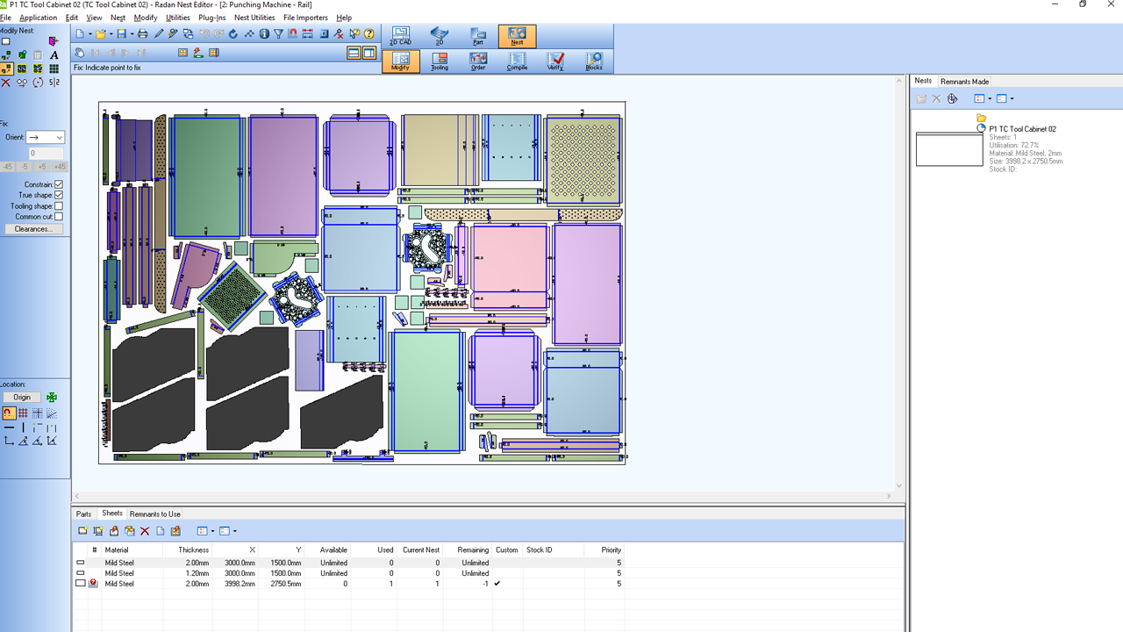The width and height of the screenshot is (1123, 632).
Task: Switch to the 2D CAD mode
Action: pyautogui.click(x=400, y=36)
